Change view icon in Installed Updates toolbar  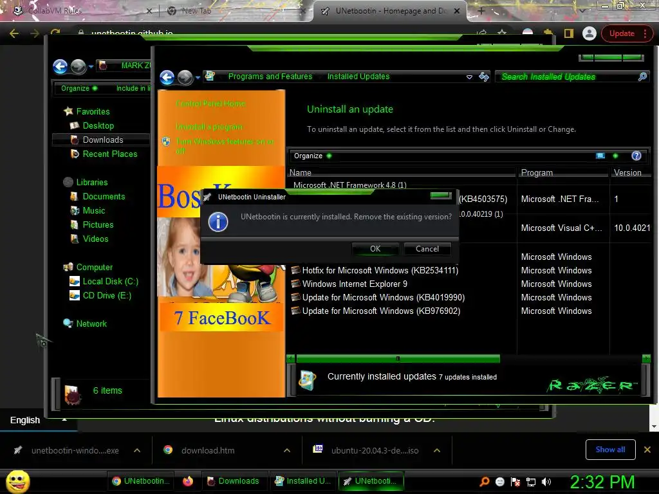click(600, 156)
